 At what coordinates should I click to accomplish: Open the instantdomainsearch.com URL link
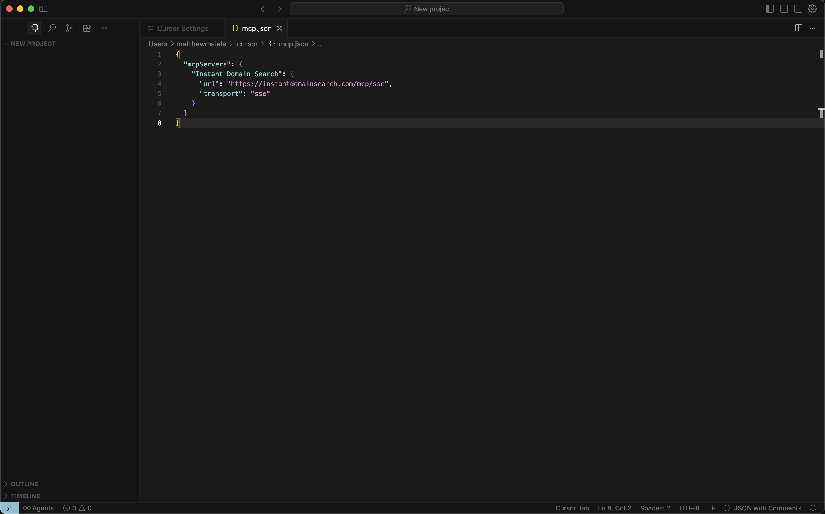(307, 84)
